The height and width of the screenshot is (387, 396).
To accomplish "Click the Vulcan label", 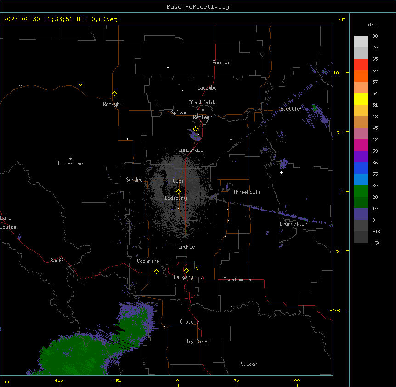I will (249, 364).
